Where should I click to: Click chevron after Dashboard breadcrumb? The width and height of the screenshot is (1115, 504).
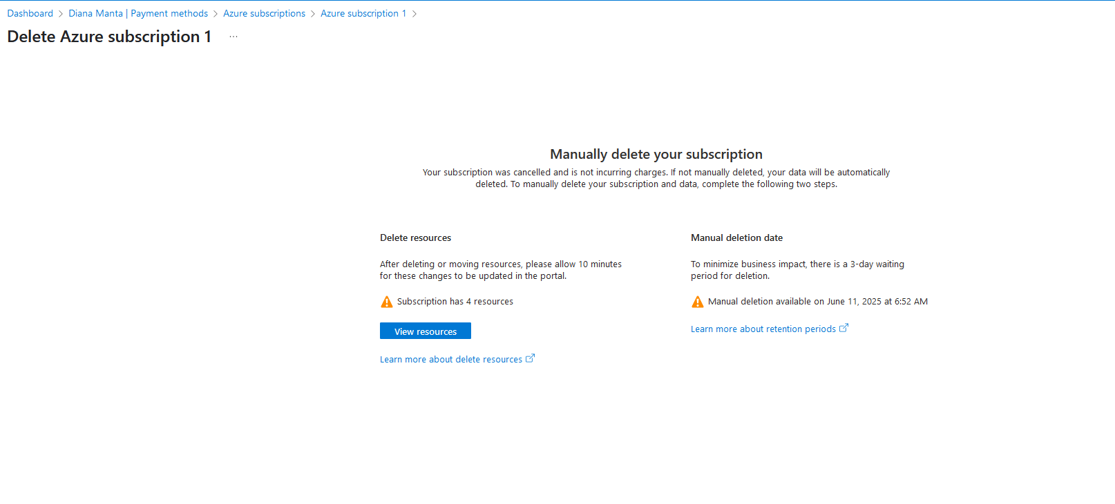pyautogui.click(x=61, y=14)
